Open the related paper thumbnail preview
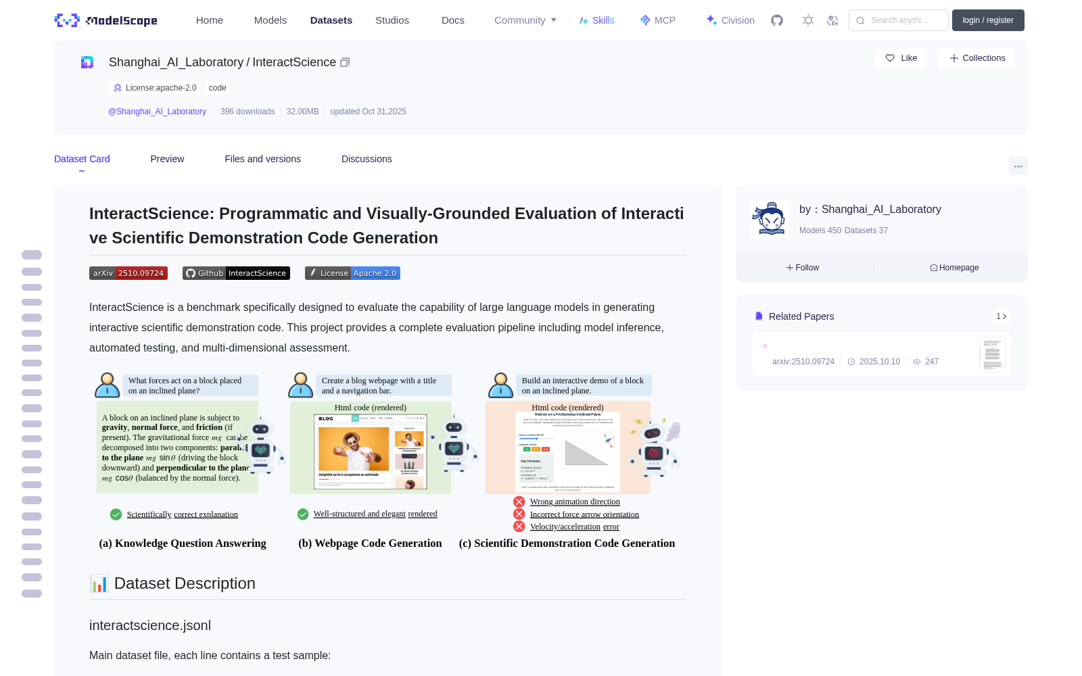The height and width of the screenshot is (676, 1082). click(992, 354)
